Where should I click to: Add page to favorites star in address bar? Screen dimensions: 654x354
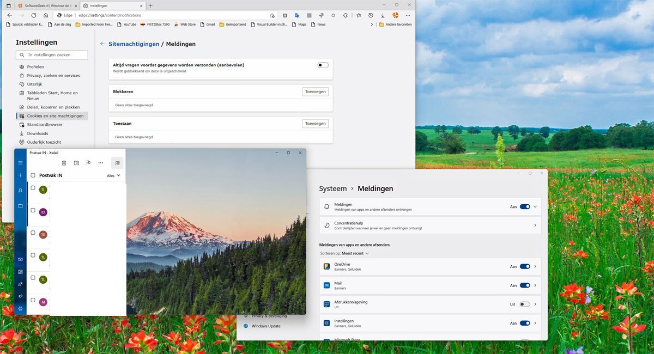(272, 15)
